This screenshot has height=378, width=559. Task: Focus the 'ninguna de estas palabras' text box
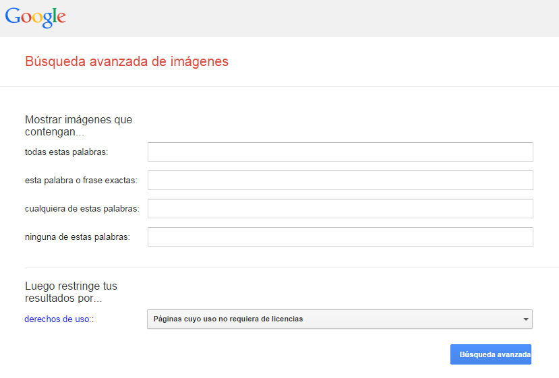click(341, 237)
